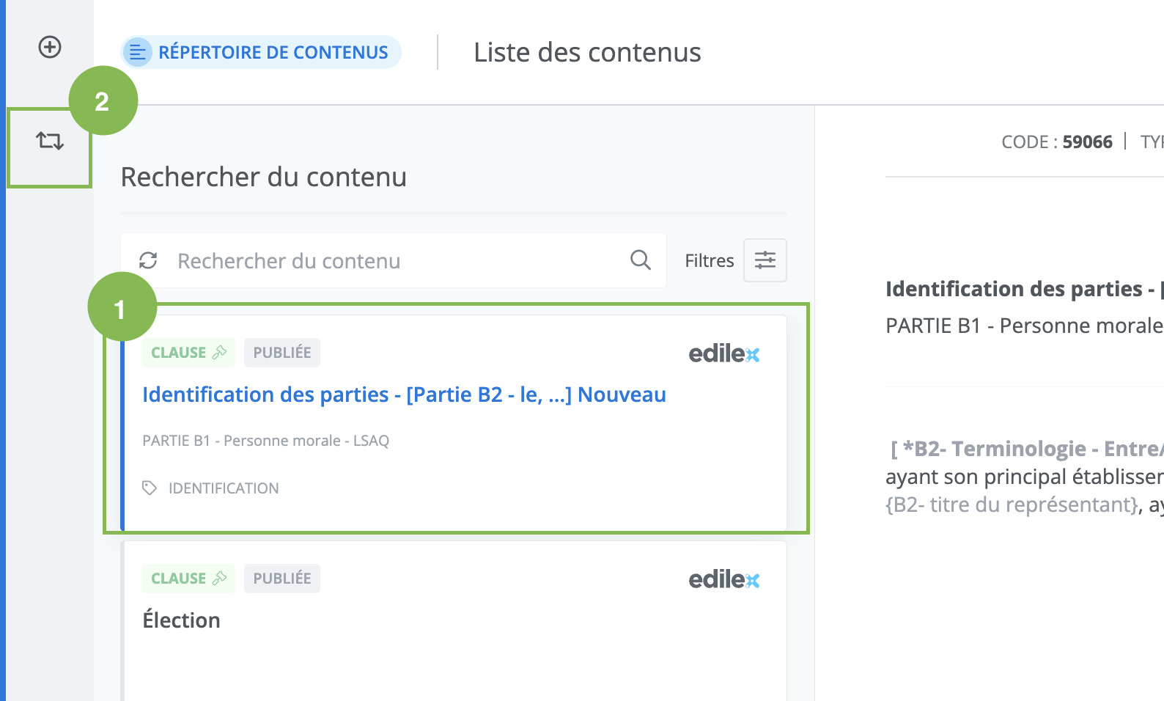This screenshot has height=701, width=1164.
Task: Open the Identification des parties clause link
Action: click(404, 394)
